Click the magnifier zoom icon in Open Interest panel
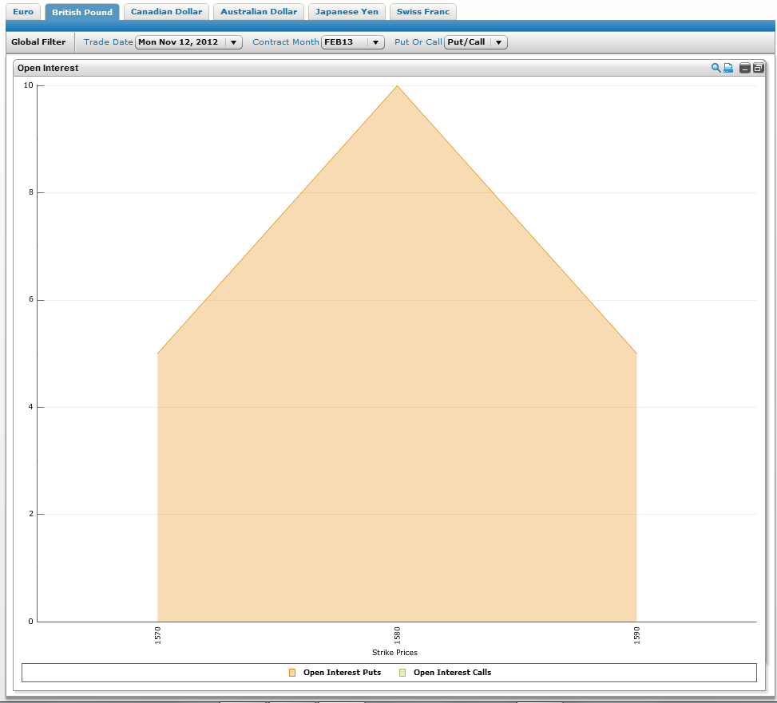The width and height of the screenshot is (777, 703). click(716, 68)
